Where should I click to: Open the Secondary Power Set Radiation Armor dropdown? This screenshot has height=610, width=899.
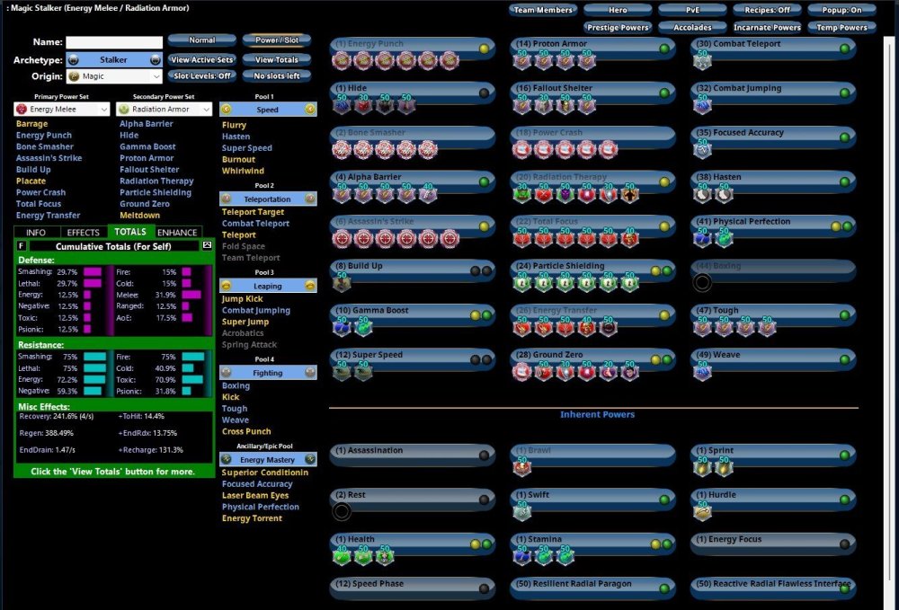click(x=165, y=109)
